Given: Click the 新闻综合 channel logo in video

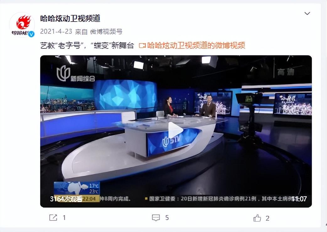Looking at the screenshot, I should [x=76, y=74].
